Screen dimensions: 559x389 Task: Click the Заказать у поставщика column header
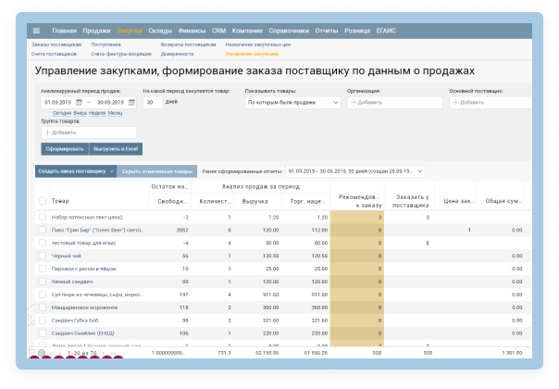410,201
